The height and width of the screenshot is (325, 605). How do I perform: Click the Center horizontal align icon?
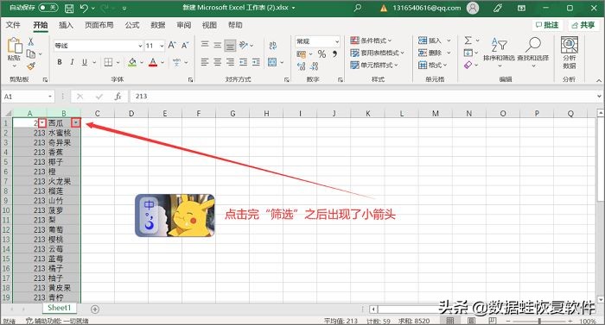pyautogui.click(x=218, y=62)
